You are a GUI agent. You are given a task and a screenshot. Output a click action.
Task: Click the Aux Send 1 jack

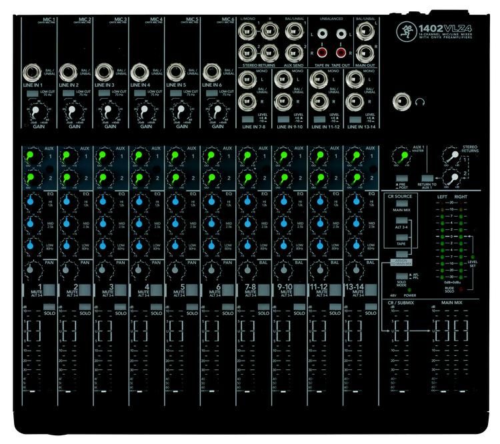[x=294, y=31]
